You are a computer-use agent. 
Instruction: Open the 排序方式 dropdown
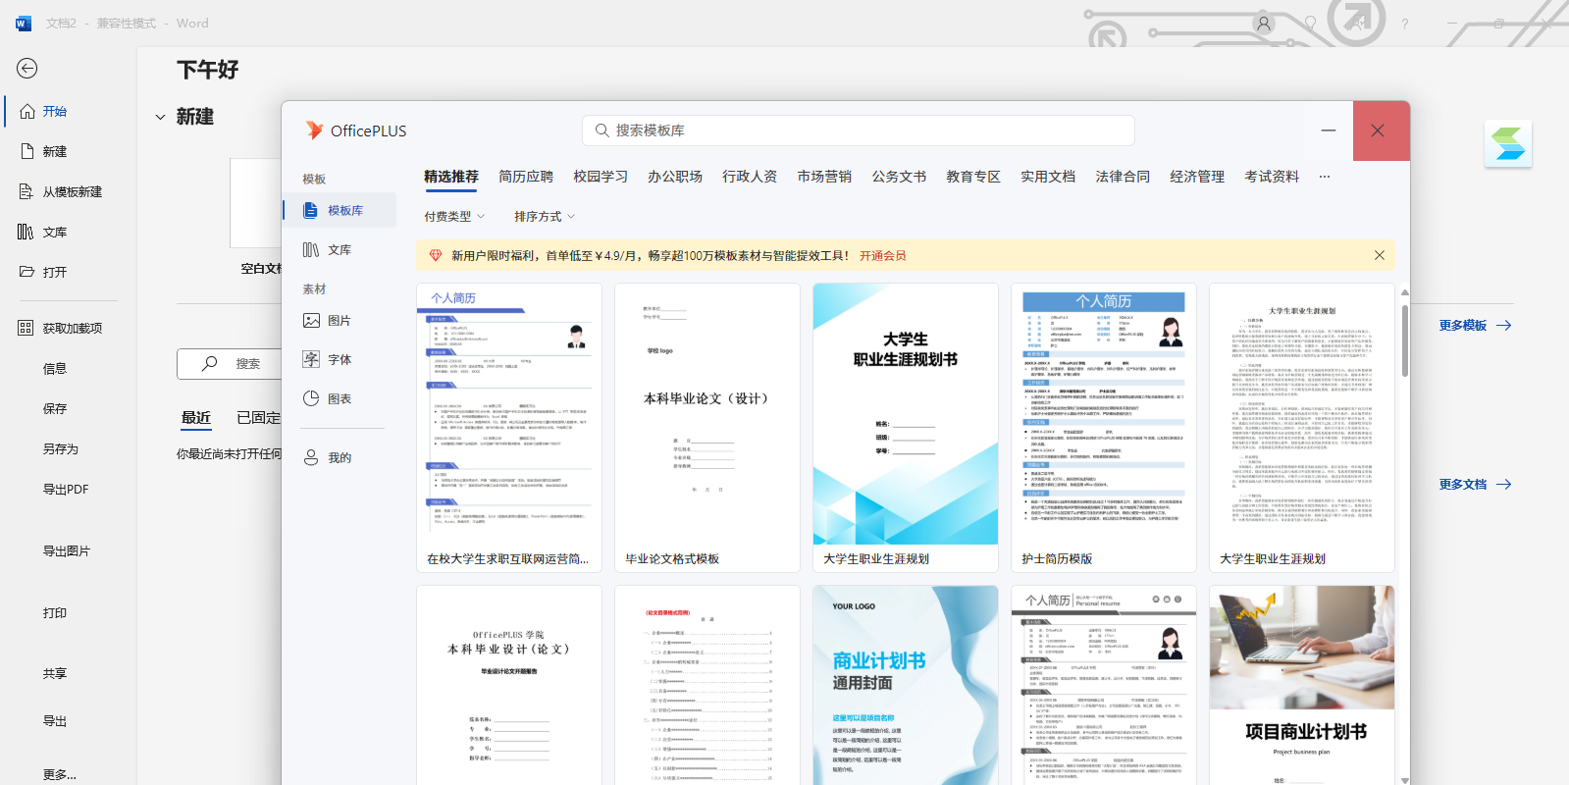[x=545, y=216]
